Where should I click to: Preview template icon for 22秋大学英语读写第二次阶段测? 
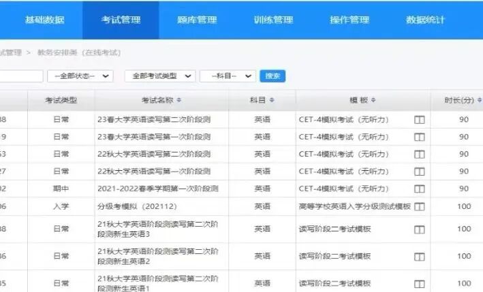419,154
